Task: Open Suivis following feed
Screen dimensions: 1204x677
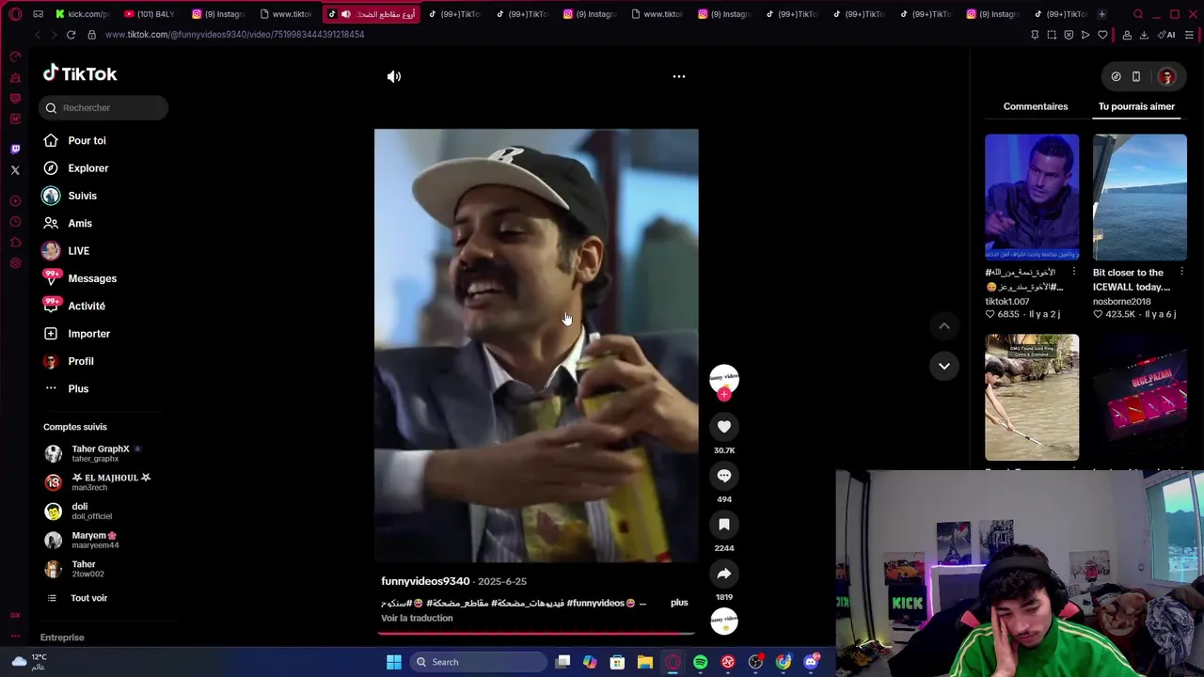Action: pyautogui.click(x=82, y=196)
